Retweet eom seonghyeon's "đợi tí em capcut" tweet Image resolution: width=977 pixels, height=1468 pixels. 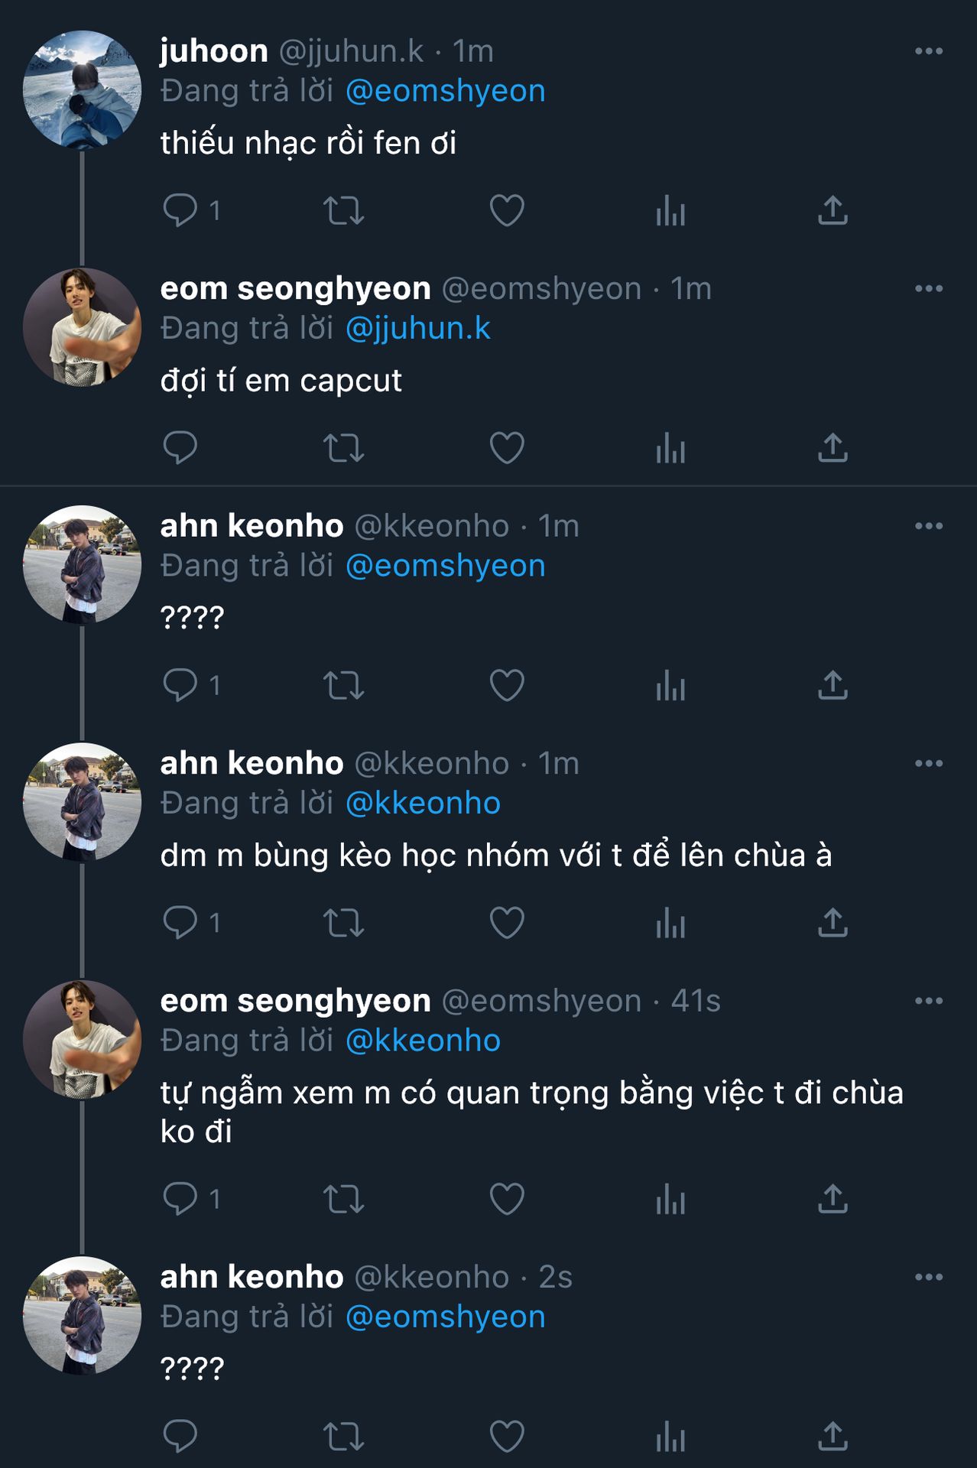pos(343,448)
